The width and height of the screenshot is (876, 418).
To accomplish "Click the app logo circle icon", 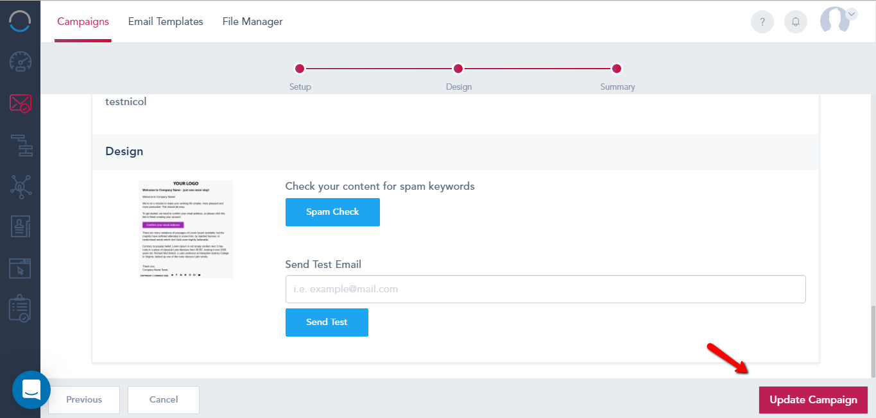I will pos(20,21).
